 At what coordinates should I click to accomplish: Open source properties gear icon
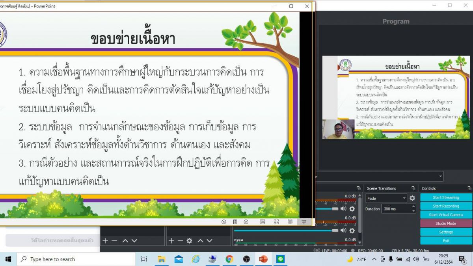pyautogui.click(x=189, y=240)
